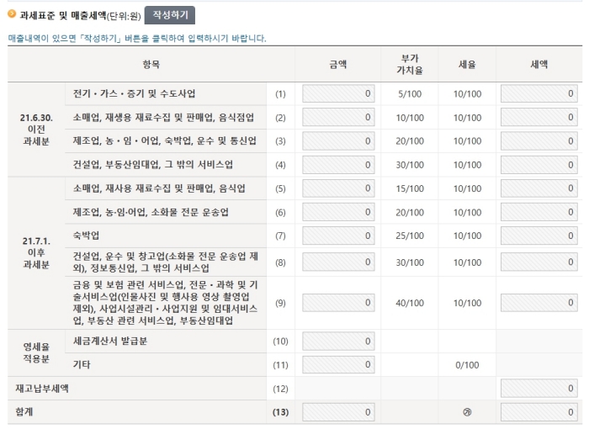Click the 15/100 부가가치율 value
Viewport: 589px width, 429px height.
click(x=410, y=188)
